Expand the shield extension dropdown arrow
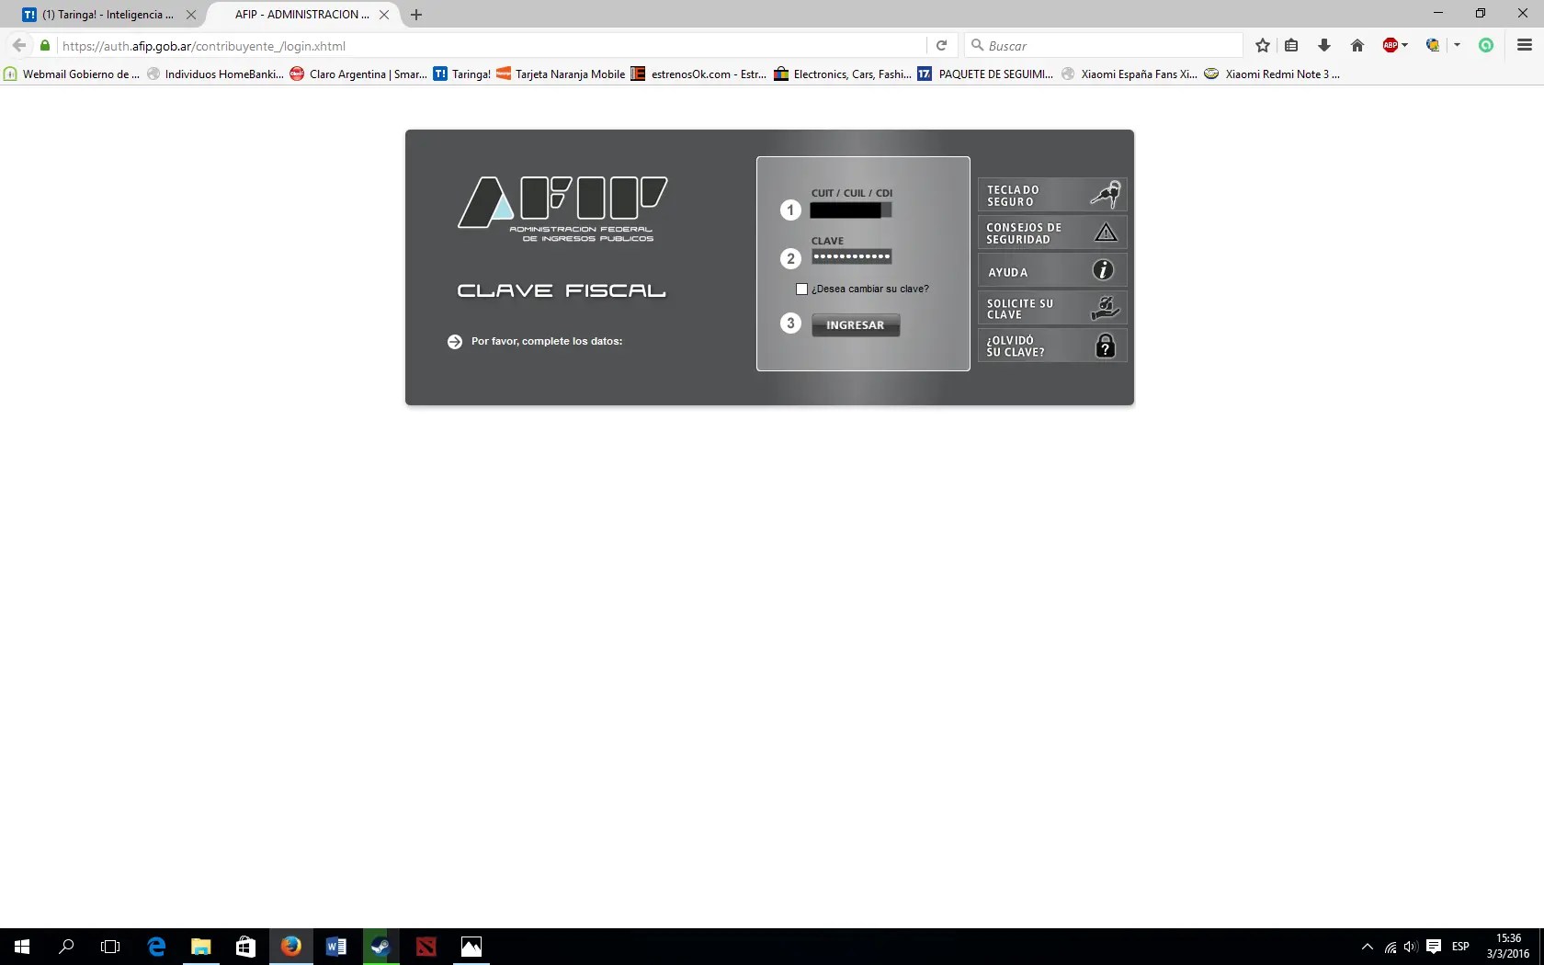This screenshot has width=1544, height=965. click(1457, 45)
